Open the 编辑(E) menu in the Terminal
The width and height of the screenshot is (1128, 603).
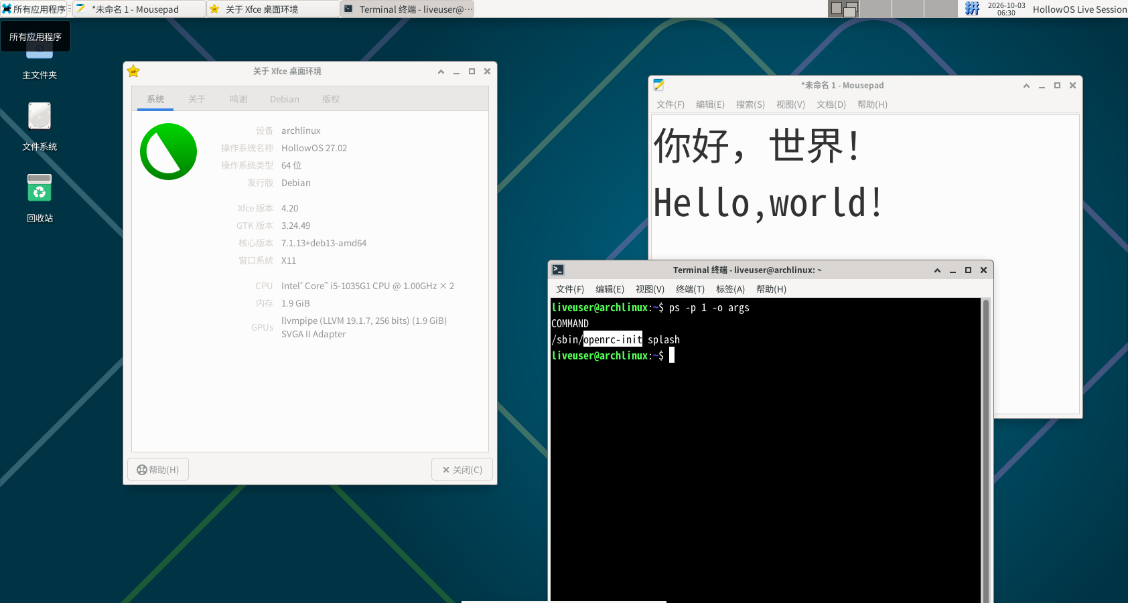[610, 289]
